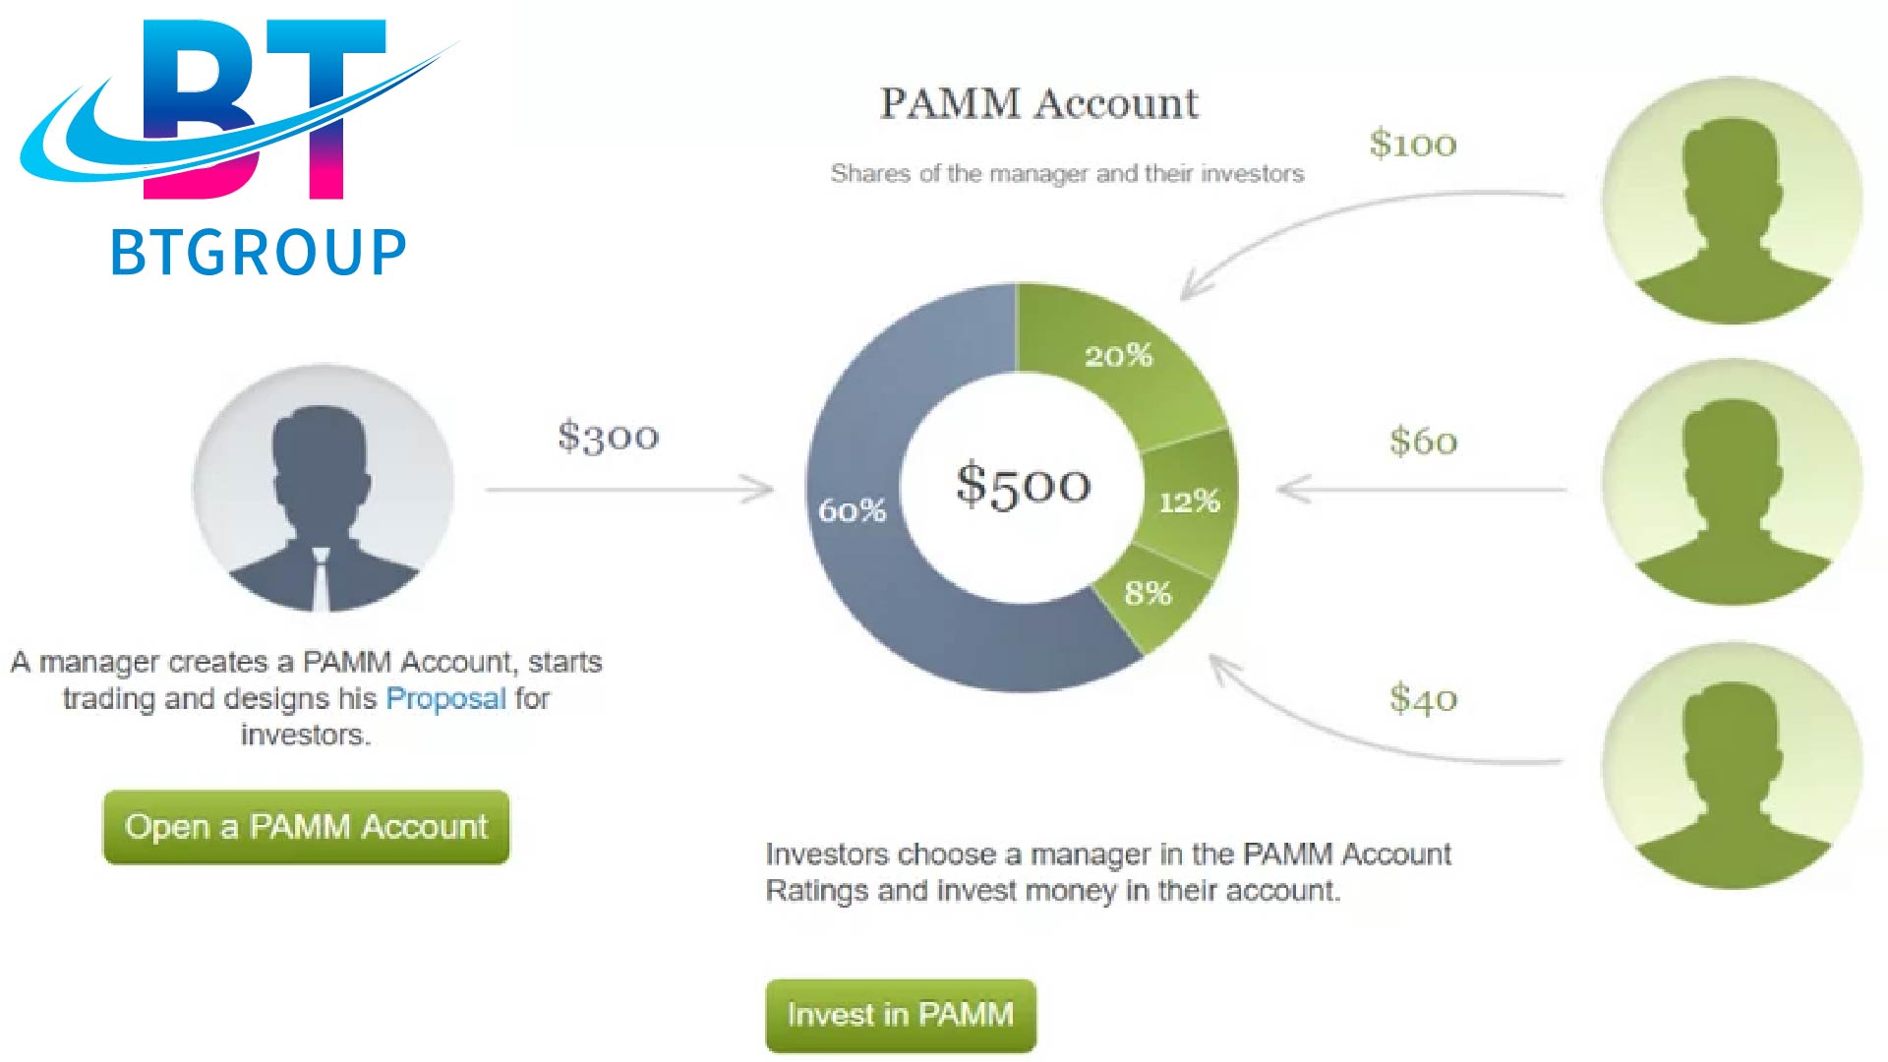Image resolution: width=1888 pixels, height=1062 pixels.
Task: Click the $500 total in chart center
Action: coord(1023,485)
